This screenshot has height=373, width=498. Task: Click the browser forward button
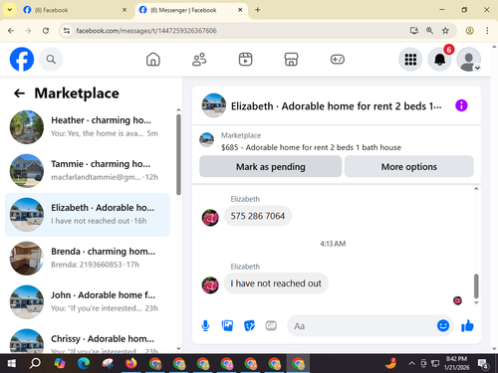click(x=28, y=31)
